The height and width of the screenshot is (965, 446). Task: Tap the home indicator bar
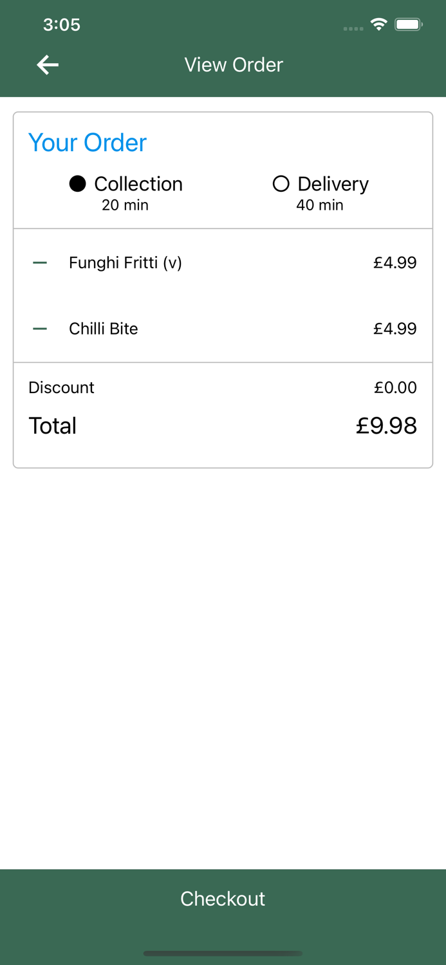coord(223,953)
